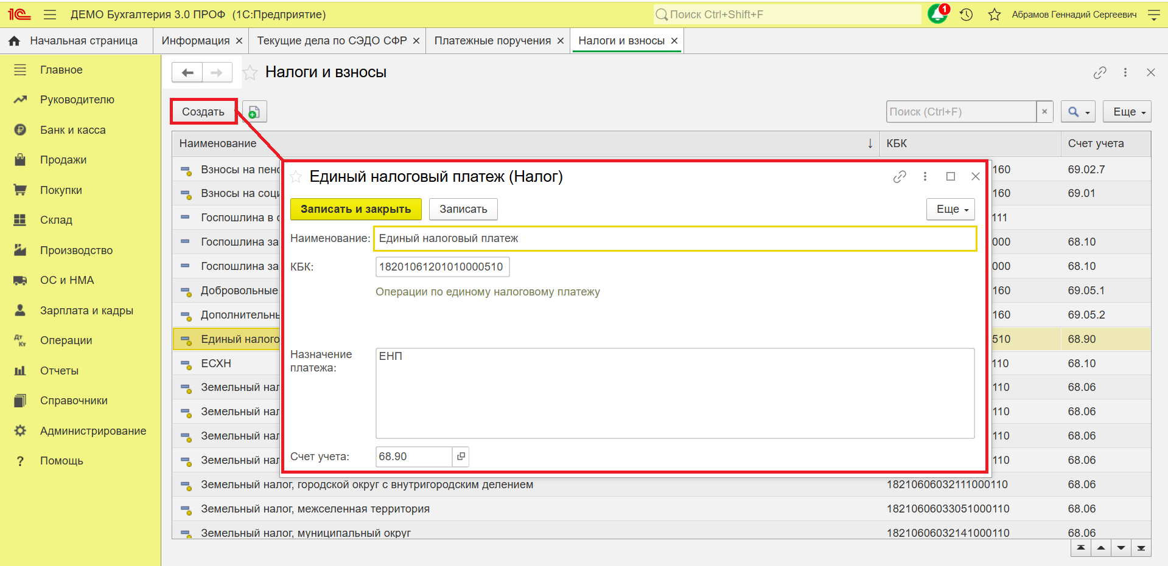Open the Администрирование section
This screenshot has width=1168, height=566.
click(93, 431)
